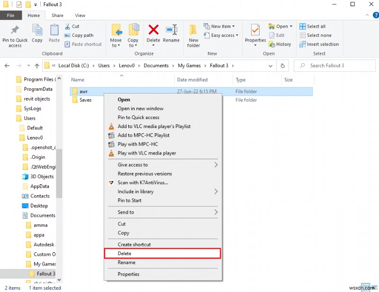Click Copy path in Clipboard group
This screenshot has width=379, height=292.
pos(79,35)
